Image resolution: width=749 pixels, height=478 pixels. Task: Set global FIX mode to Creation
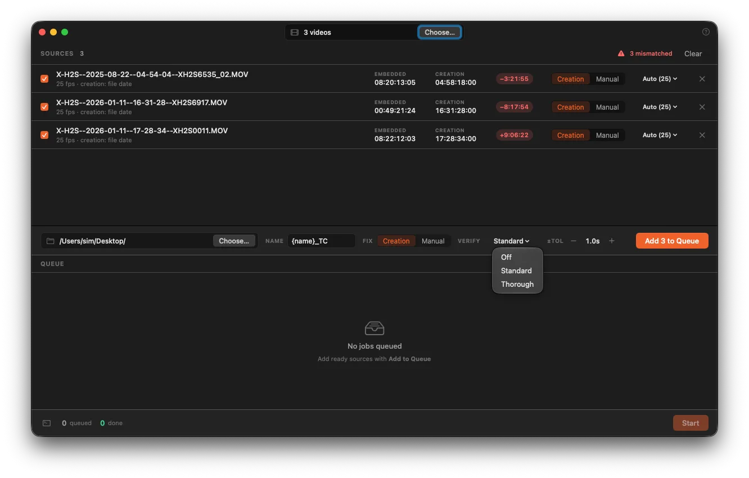pos(396,241)
